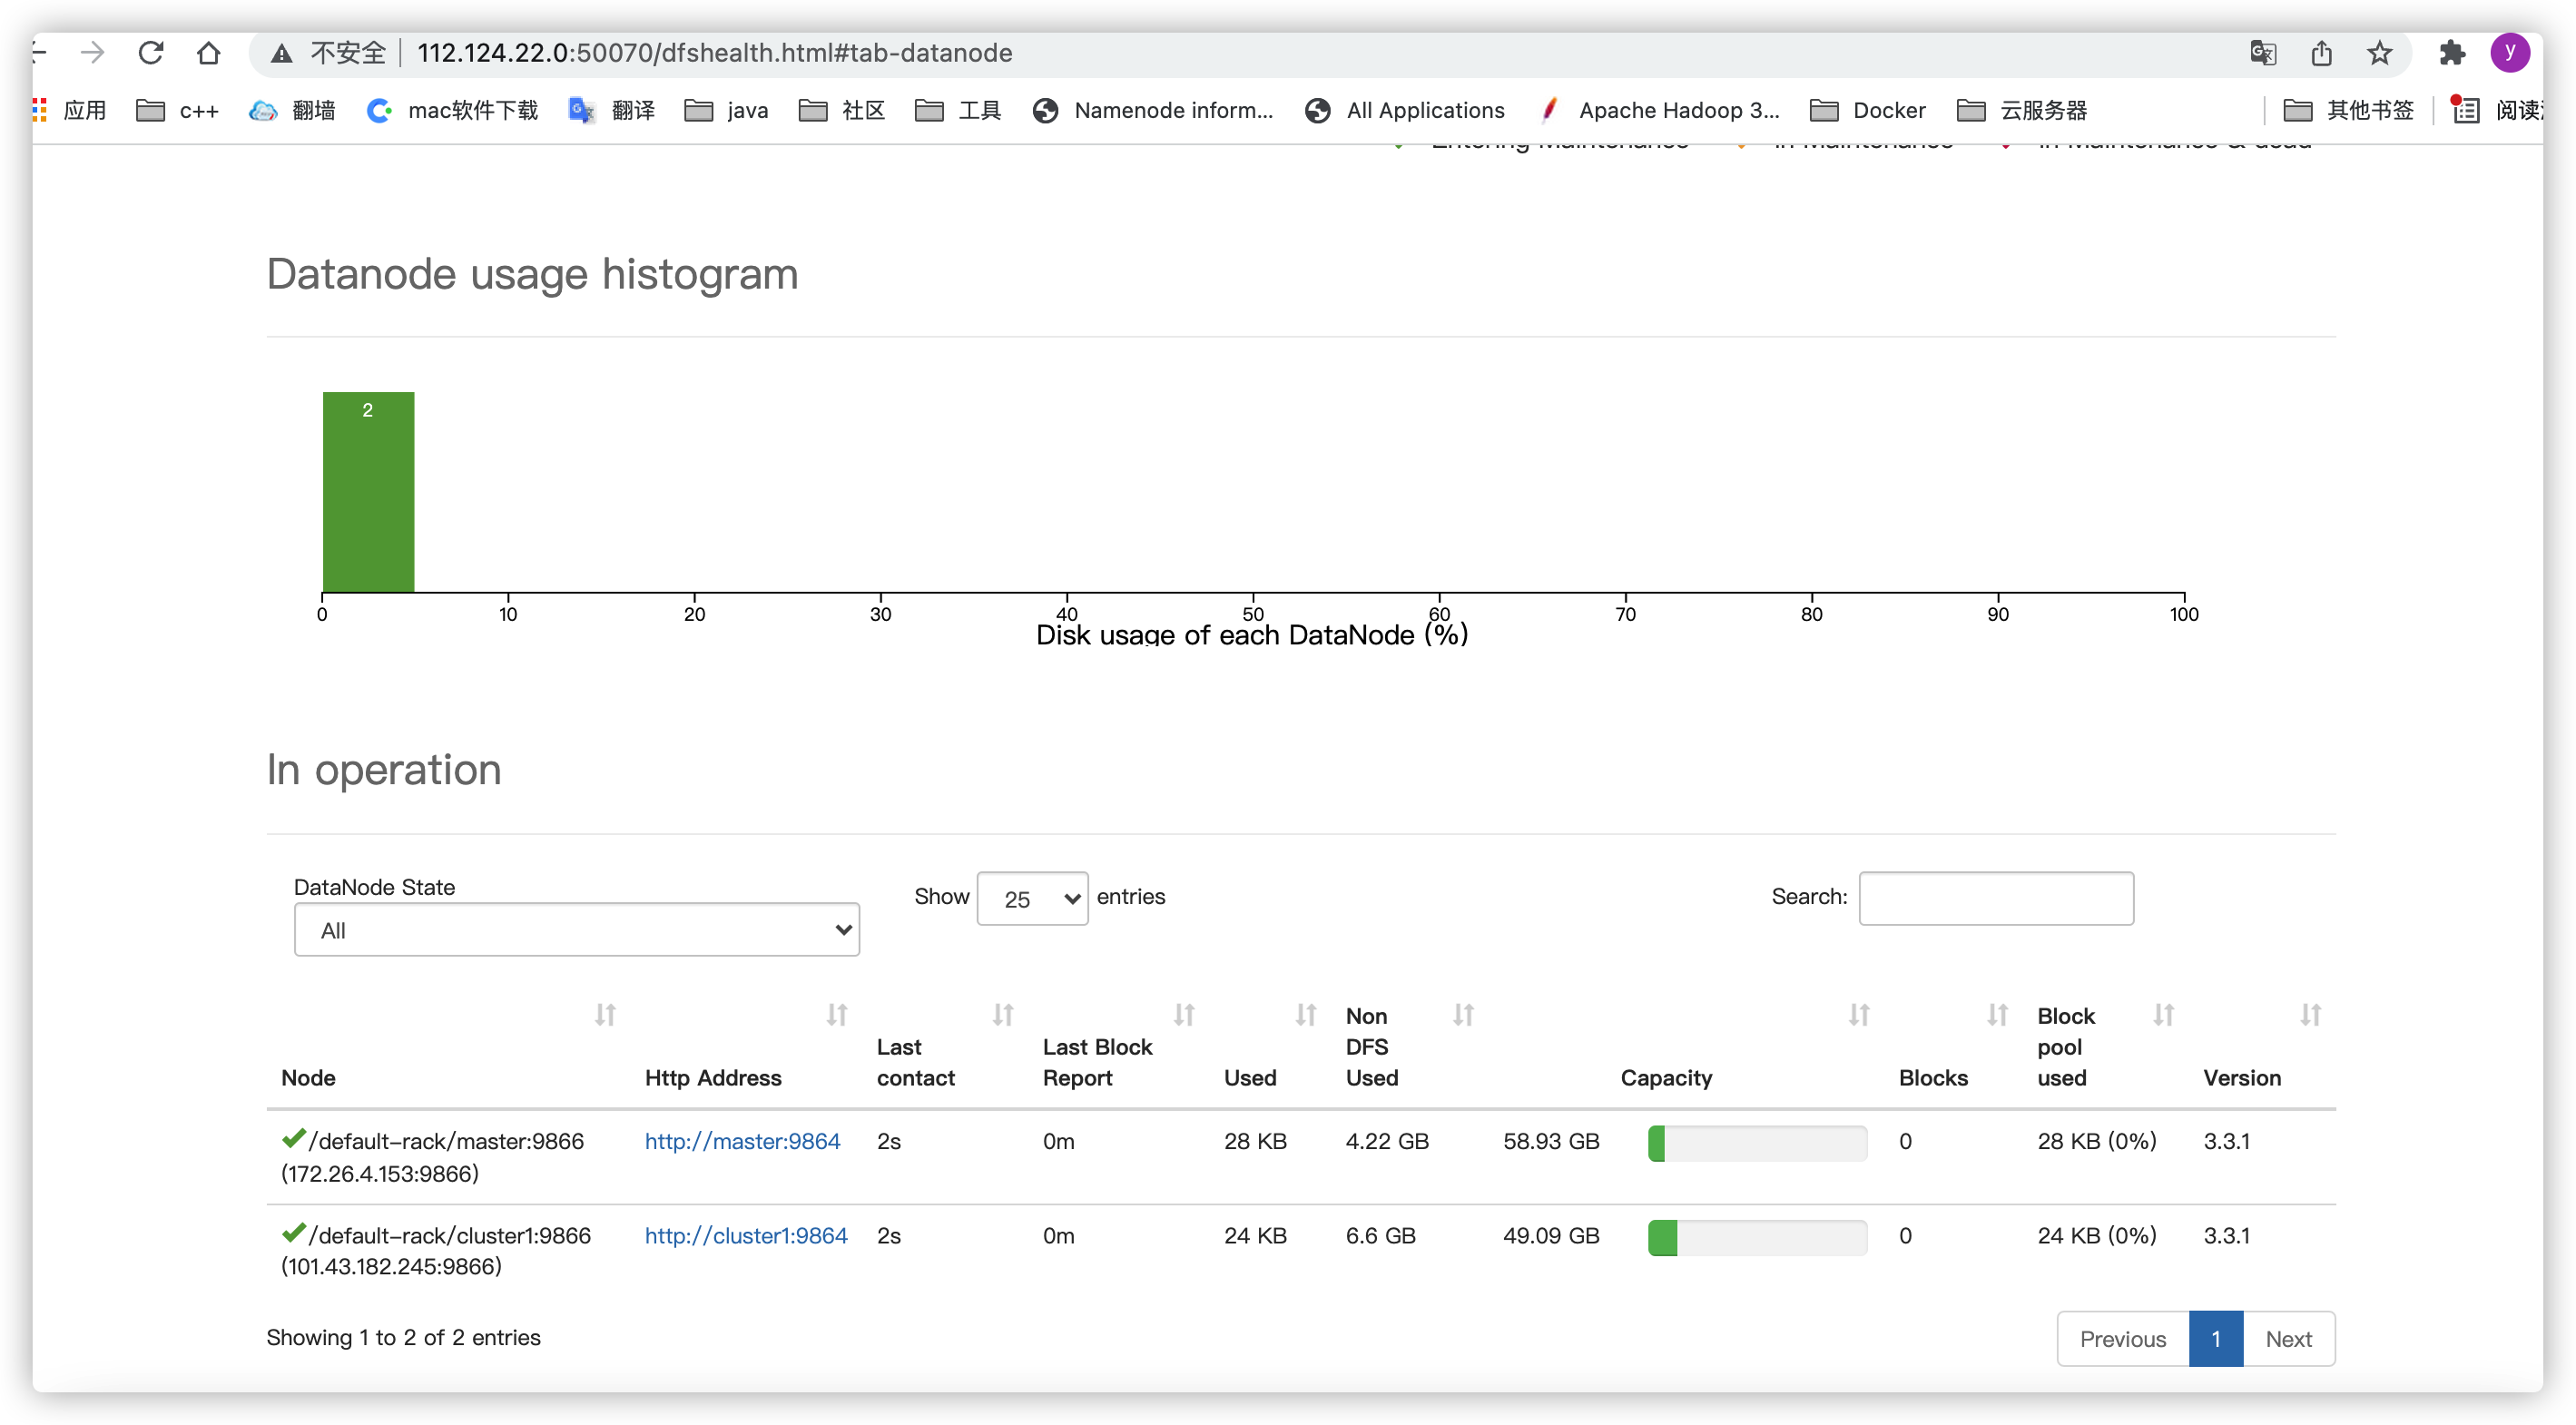Click cluster1 capacity progress bar

click(1757, 1237)
